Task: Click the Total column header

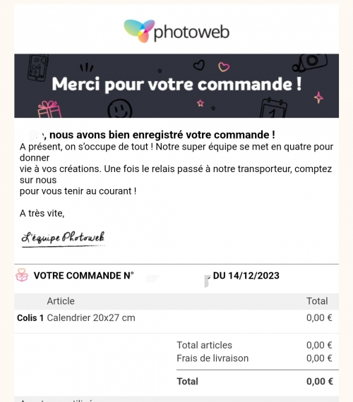Action: click(x=317, y=301)
